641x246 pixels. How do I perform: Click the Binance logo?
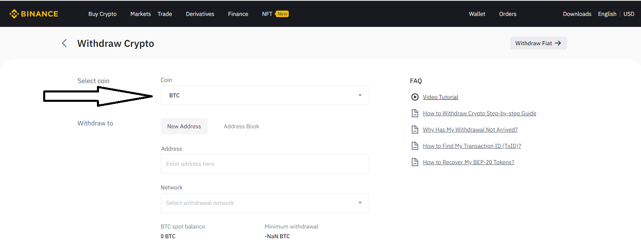(x=34, y=14)
